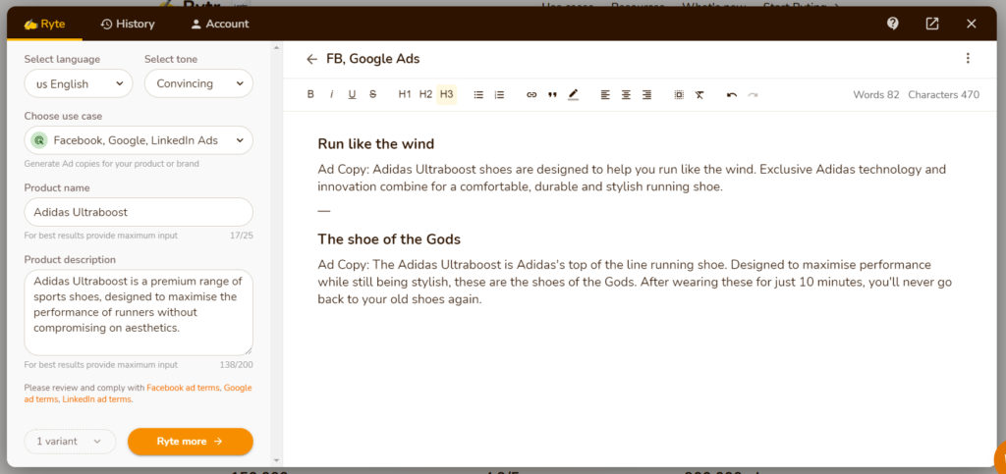Open the Facebook ad terms link
This screenshot has height=474, width=1006.
pos(183,388)
